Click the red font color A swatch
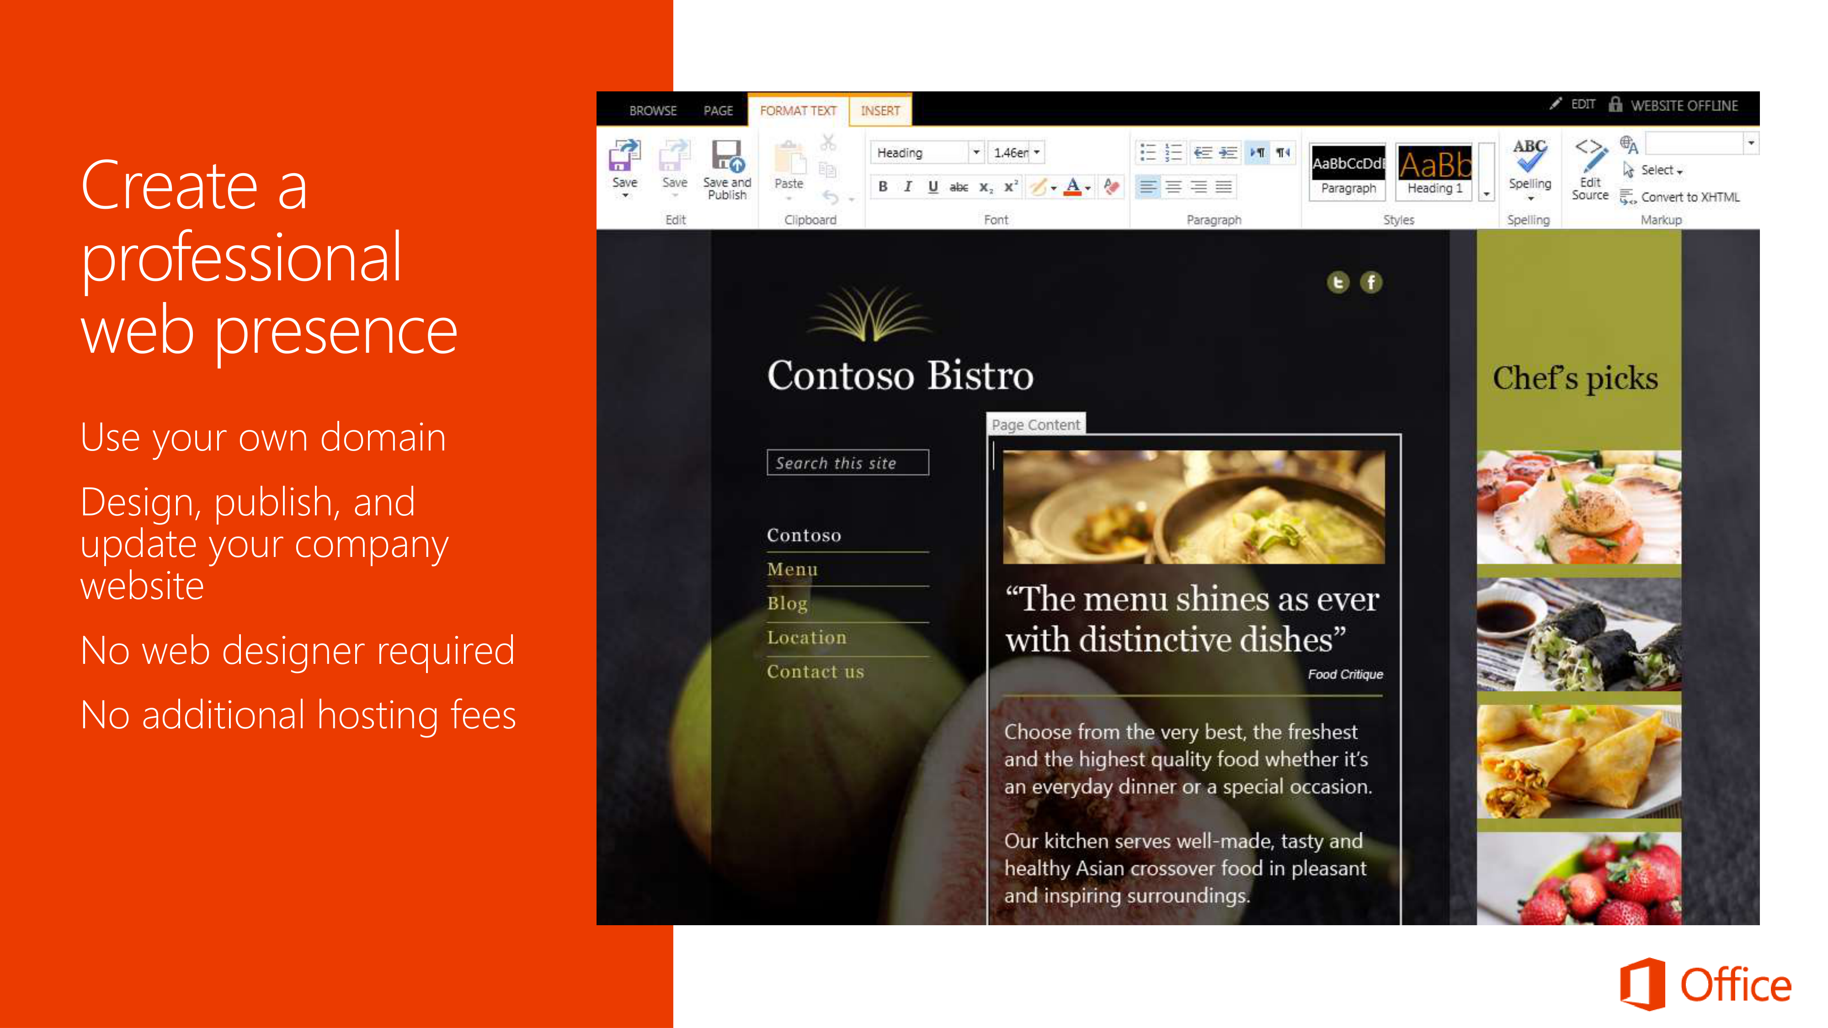 [x=1073, y=186]
